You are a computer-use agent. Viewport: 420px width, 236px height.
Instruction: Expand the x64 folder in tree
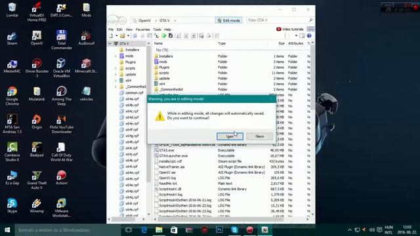(115, 81)
